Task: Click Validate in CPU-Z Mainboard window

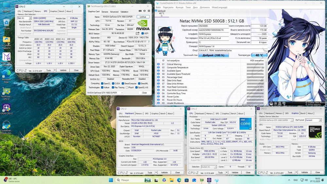Action: point(164,173)
